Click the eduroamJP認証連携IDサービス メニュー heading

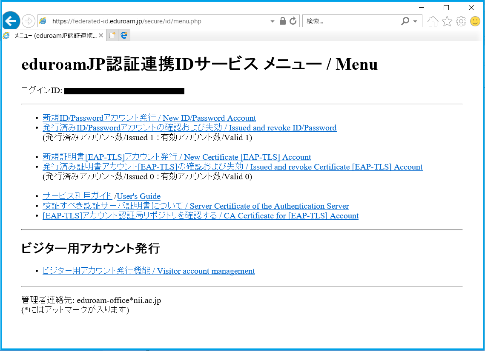click(x=200, y=64)
